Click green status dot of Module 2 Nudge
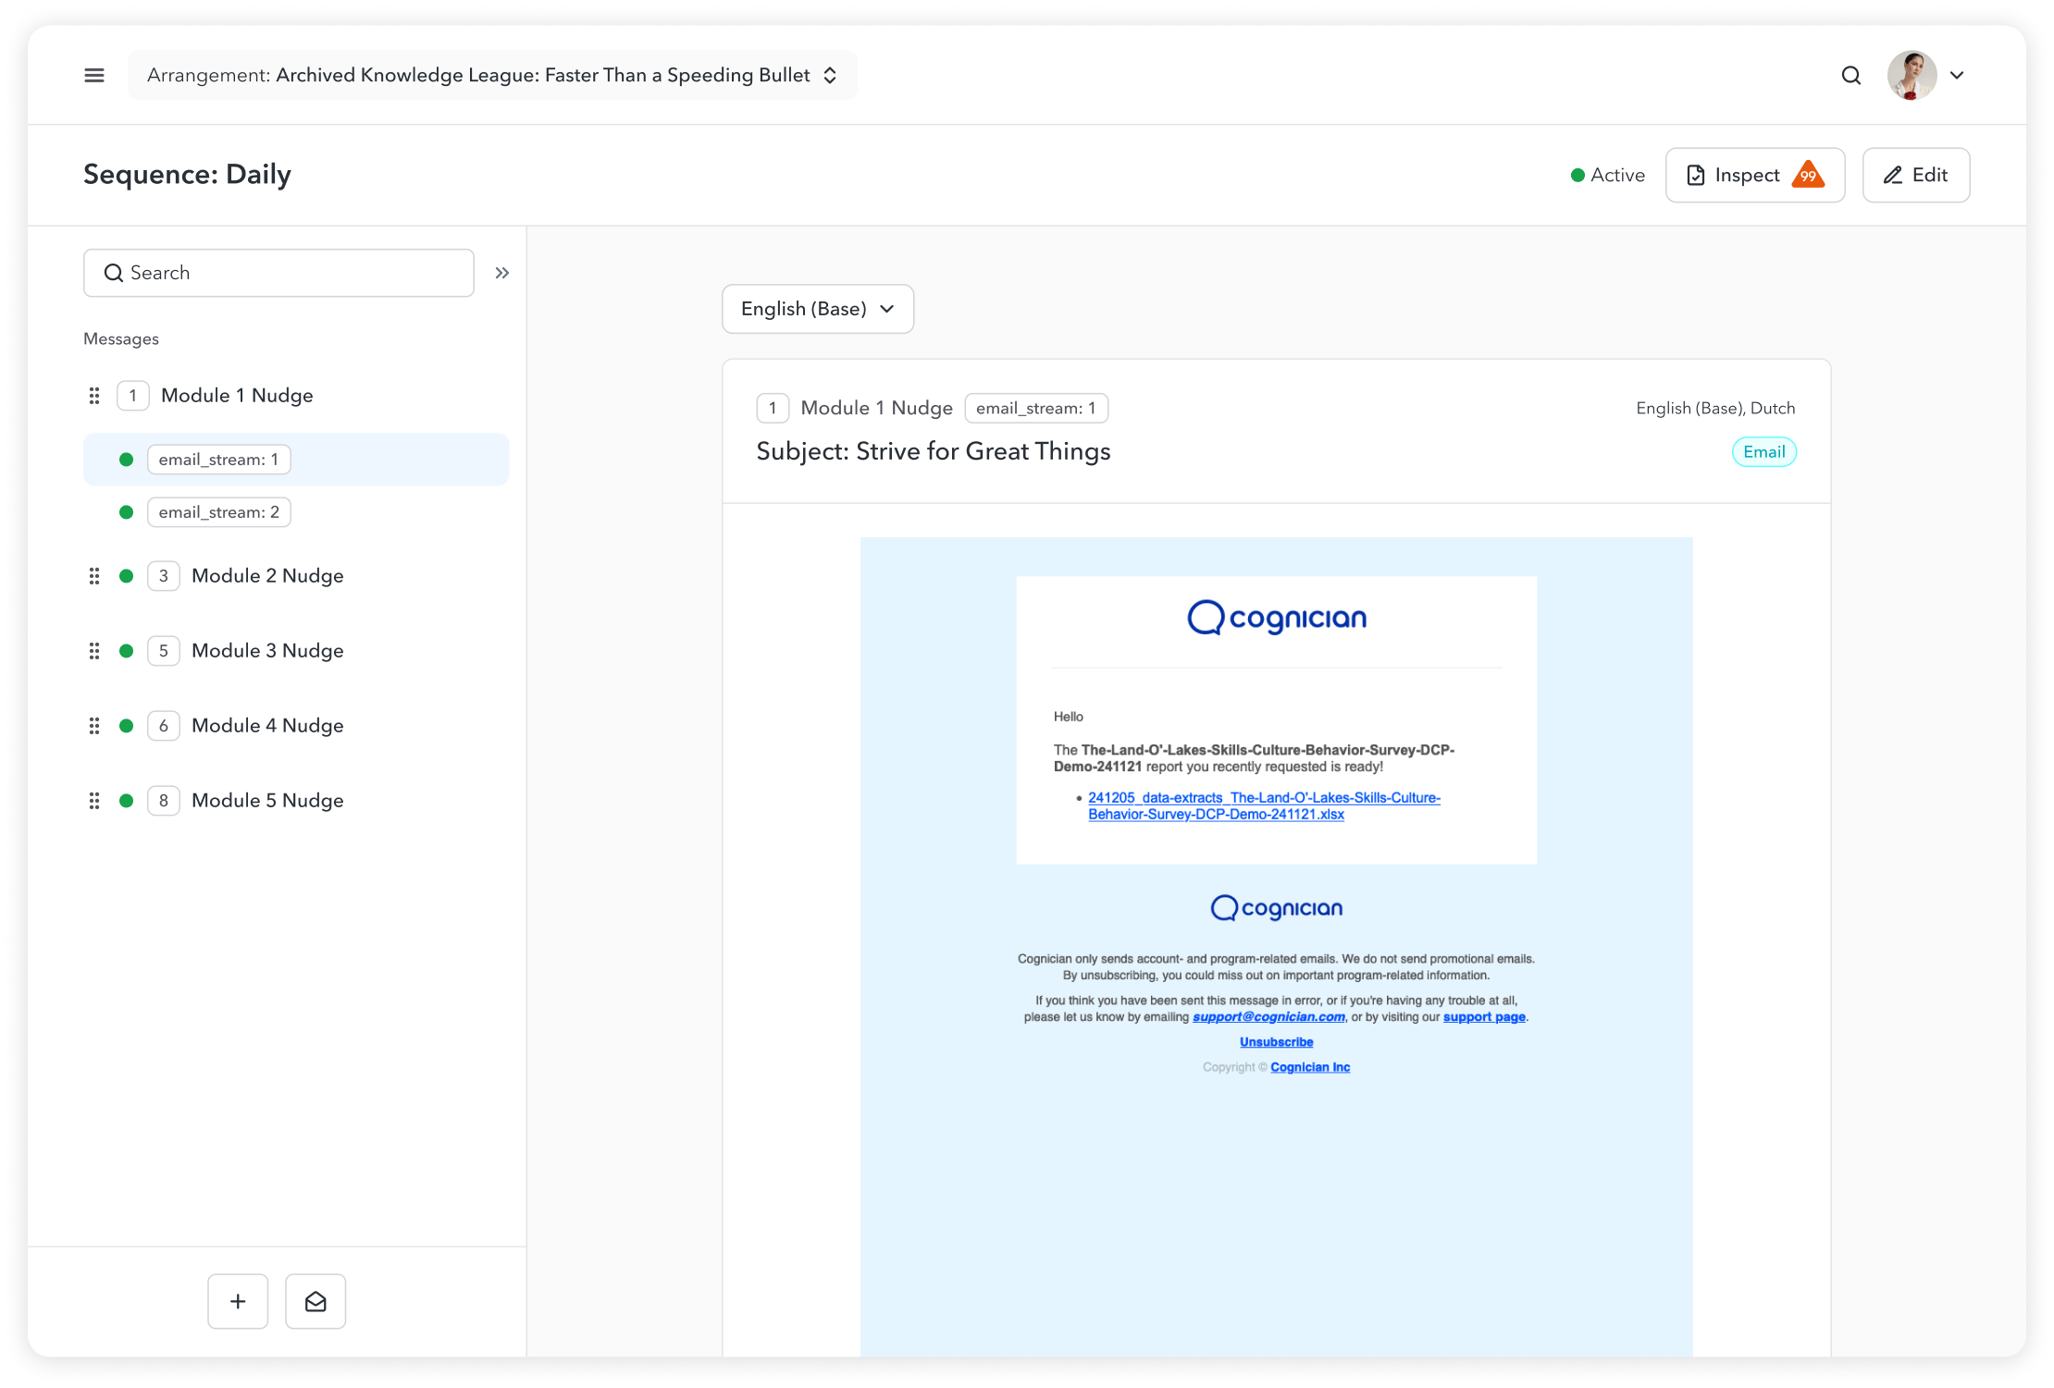 point(127,576)
